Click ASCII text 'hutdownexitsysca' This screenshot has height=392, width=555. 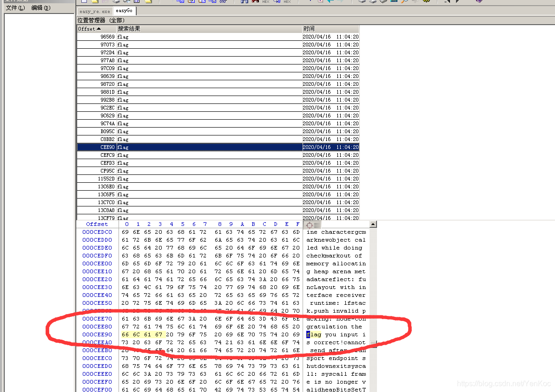click(336, 366)
